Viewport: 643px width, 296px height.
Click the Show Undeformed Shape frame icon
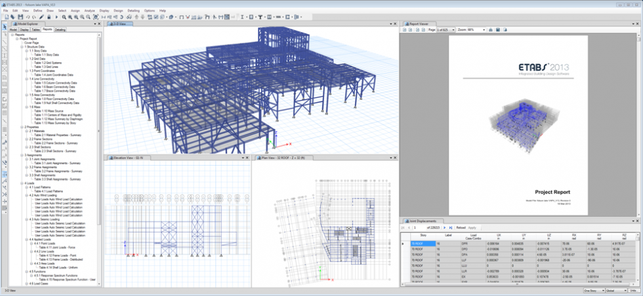coord(181,17)
